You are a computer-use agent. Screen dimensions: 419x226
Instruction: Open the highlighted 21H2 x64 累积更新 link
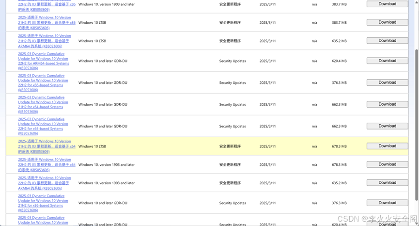pos(47,146)
